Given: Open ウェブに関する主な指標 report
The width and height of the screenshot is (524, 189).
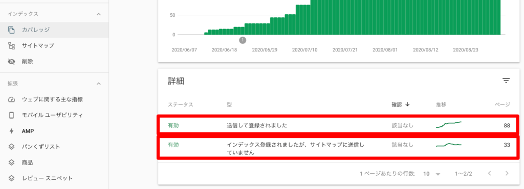Looking at the screenshot, I should tap(54, 99).
